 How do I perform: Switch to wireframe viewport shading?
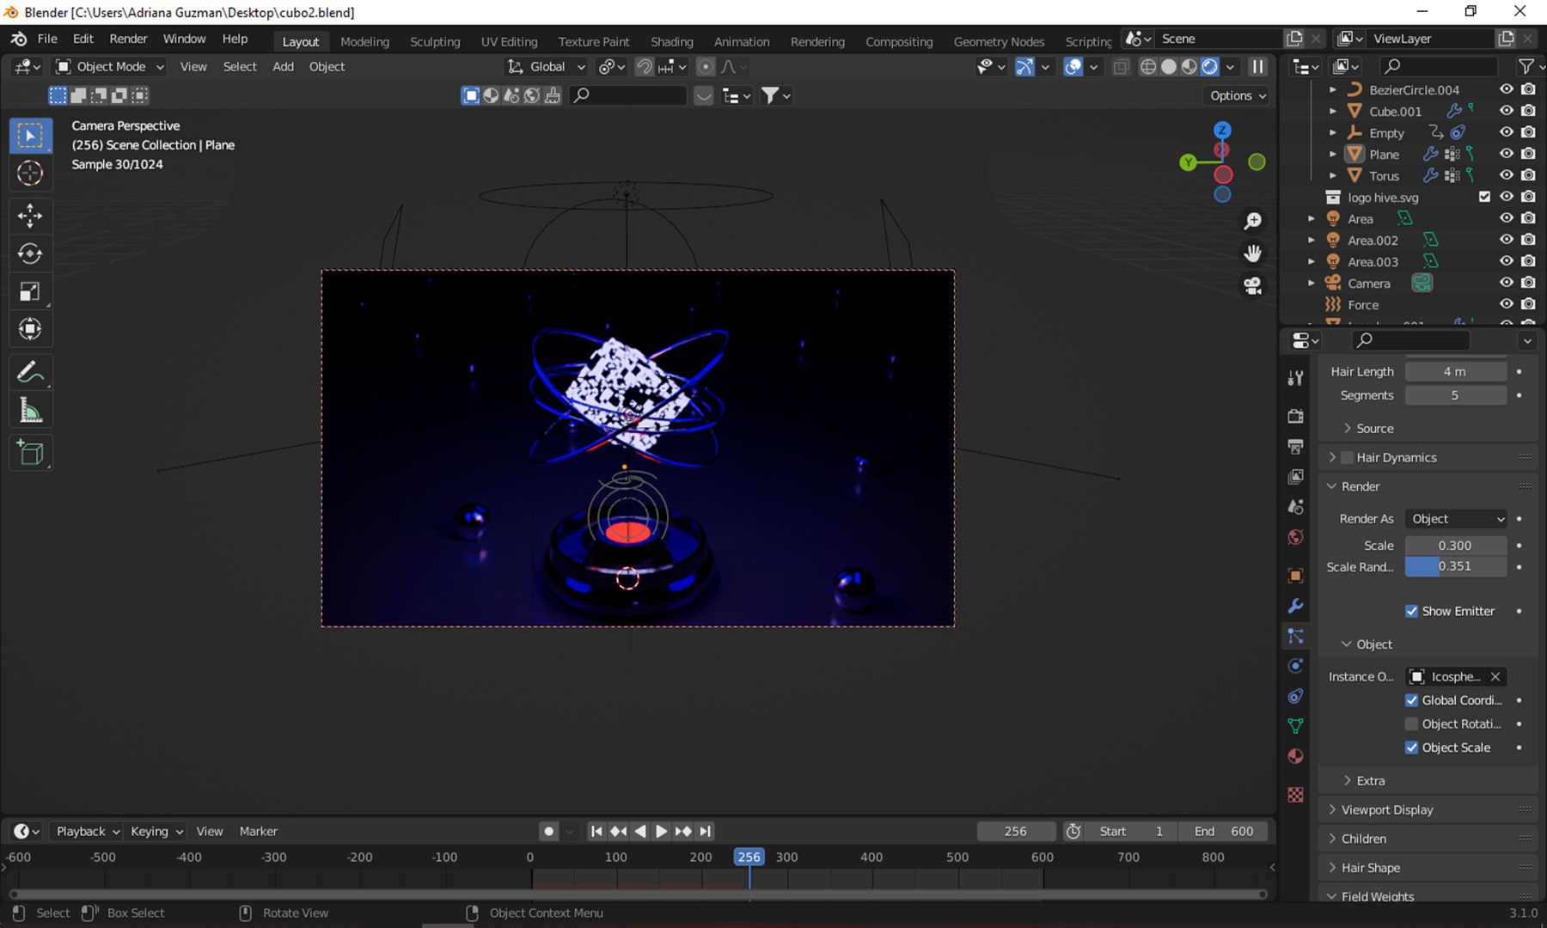point(1148,66)
